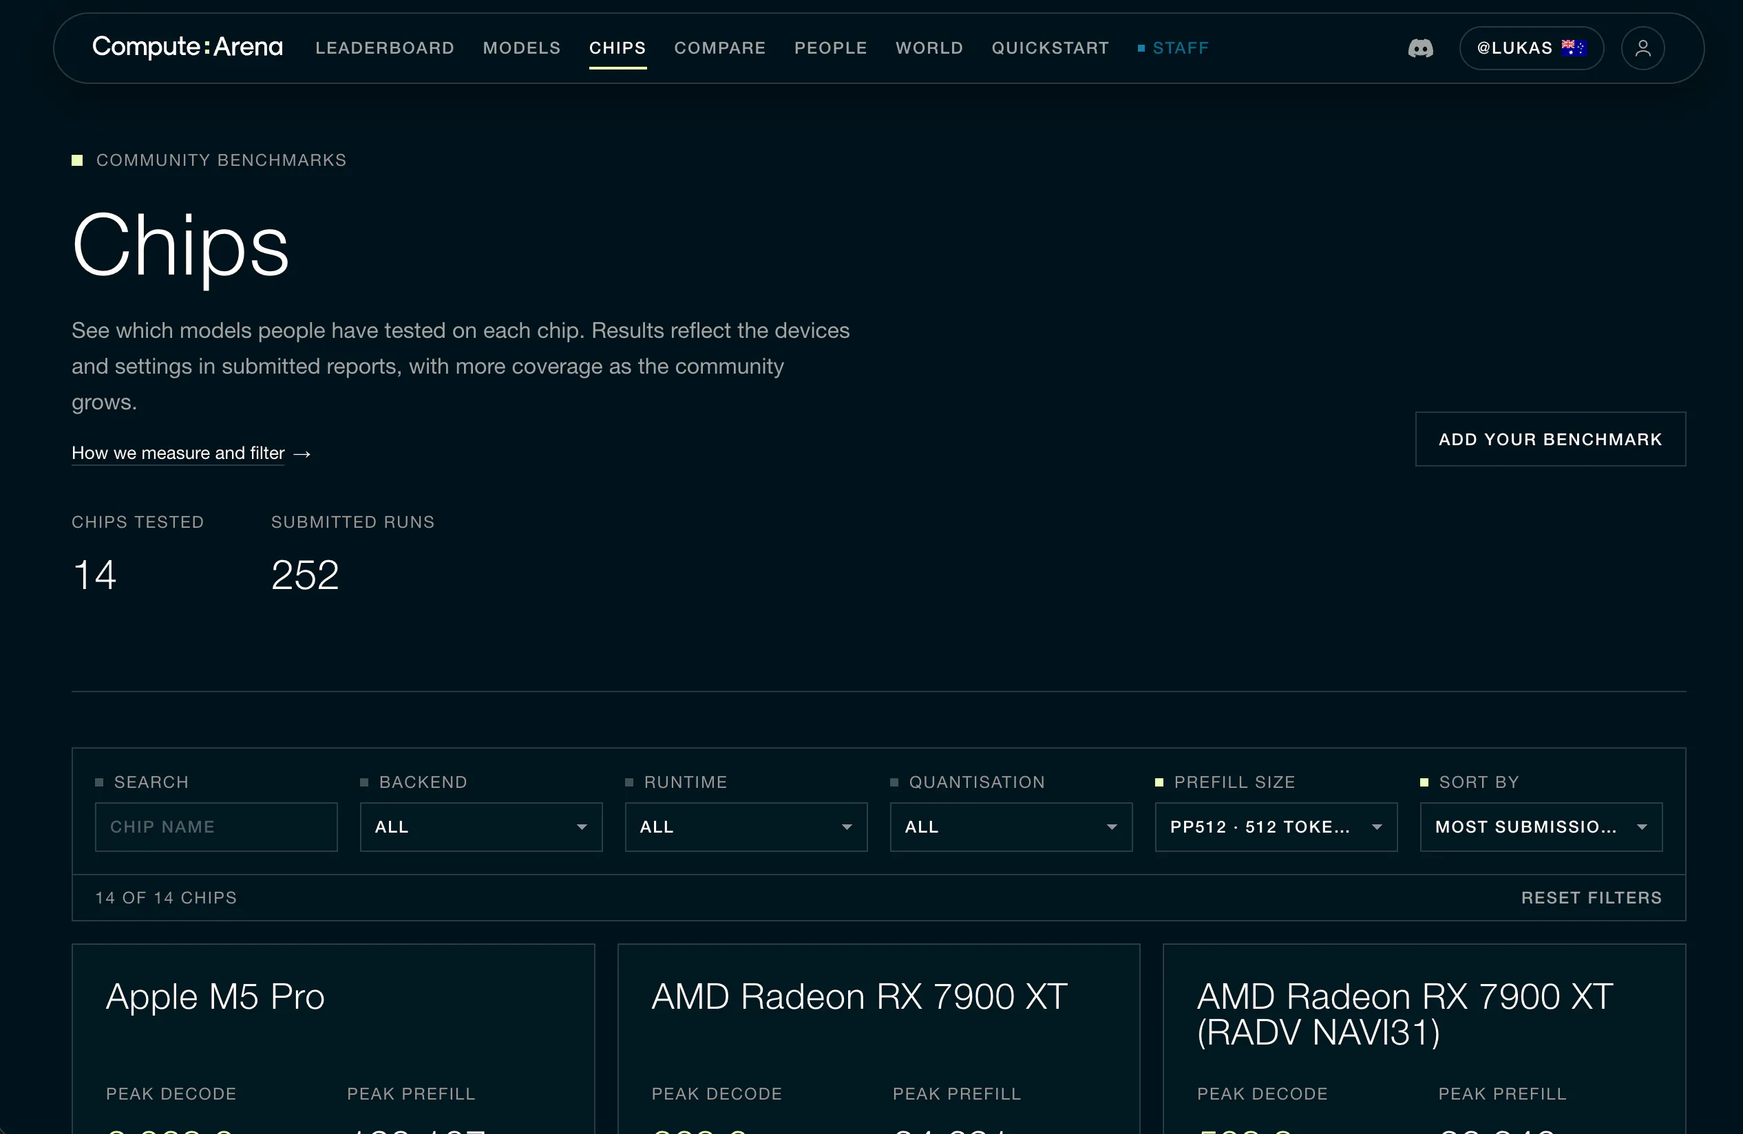Expand the Backend dropdown

(x=481, y=827)
